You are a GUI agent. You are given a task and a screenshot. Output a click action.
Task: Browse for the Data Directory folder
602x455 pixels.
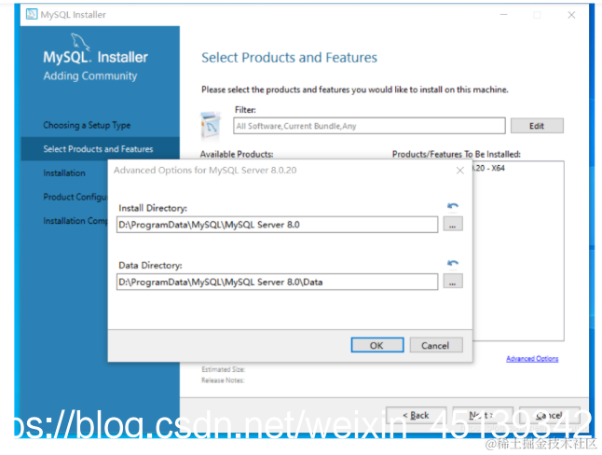453,282
